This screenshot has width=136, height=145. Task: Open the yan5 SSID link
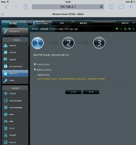pos(76,29)
